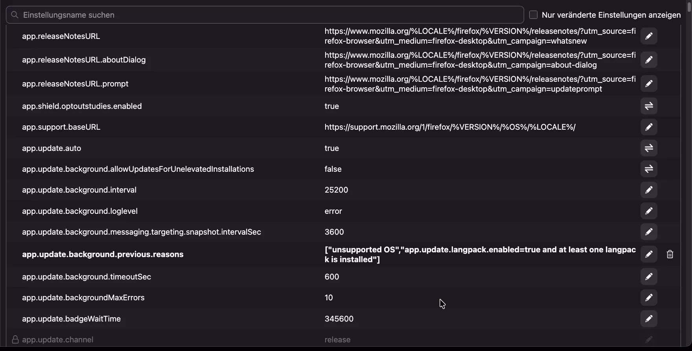Toggle app.update.auto setting
The width and height of the screenshot is (692, 351).
[x=649, y=148]
